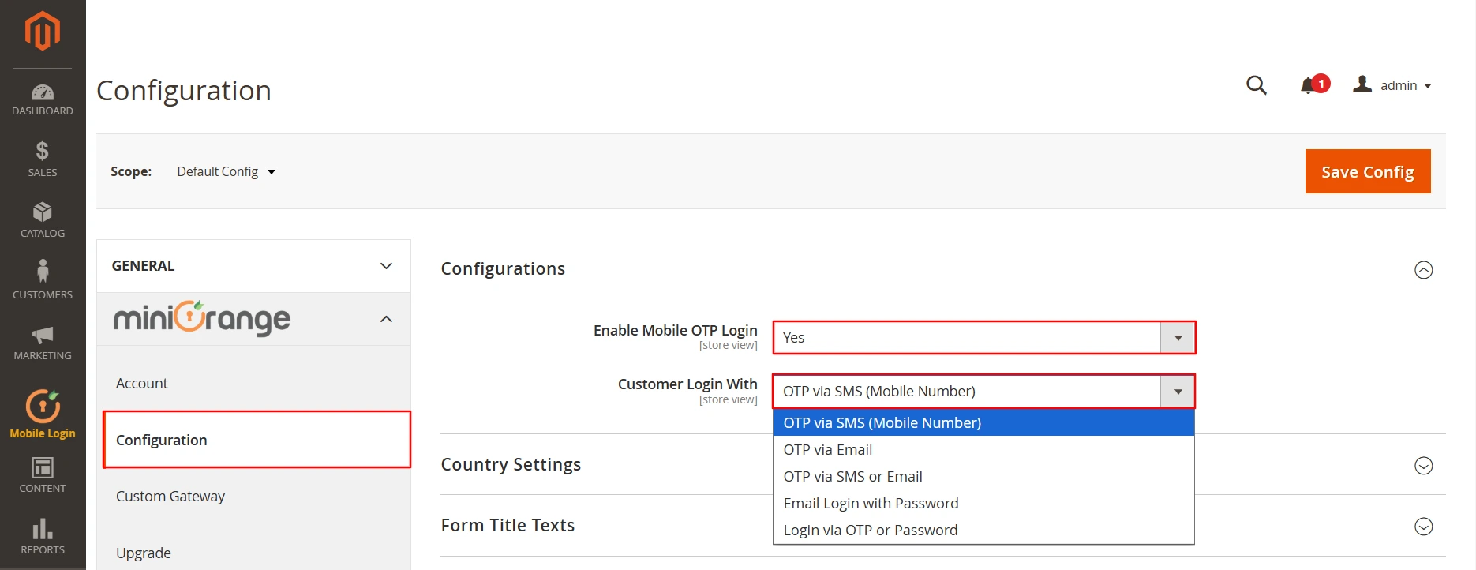Expand the Form Title Texts section arrow

[x=1424, y=527]
